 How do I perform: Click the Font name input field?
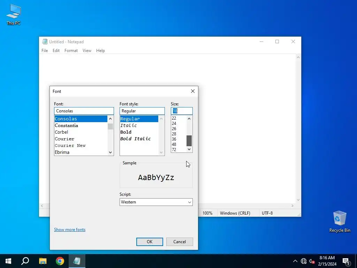(84, 111)
